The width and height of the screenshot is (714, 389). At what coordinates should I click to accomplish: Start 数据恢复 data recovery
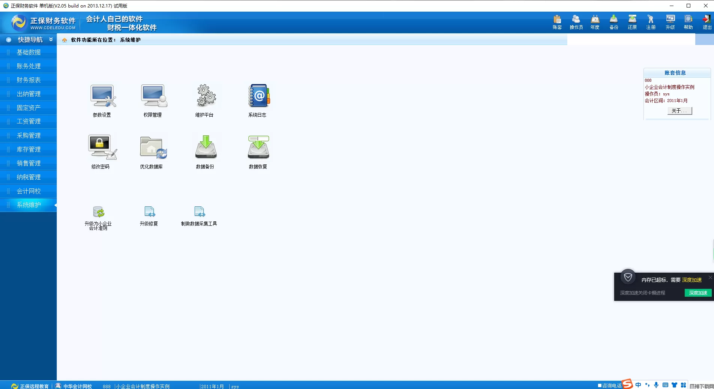coord(258,152)
